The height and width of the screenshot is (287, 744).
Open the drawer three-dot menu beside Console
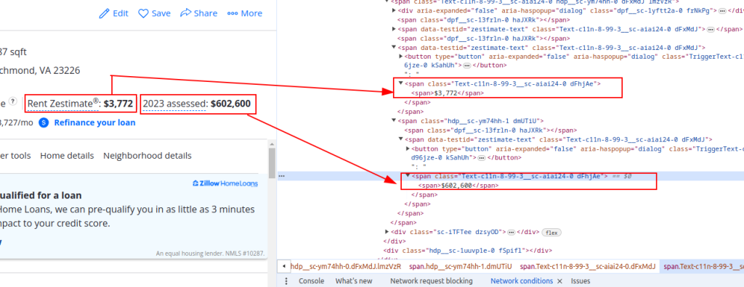coord(286,281)
